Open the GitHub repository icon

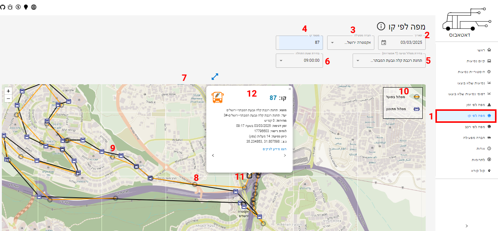(3, 7)
